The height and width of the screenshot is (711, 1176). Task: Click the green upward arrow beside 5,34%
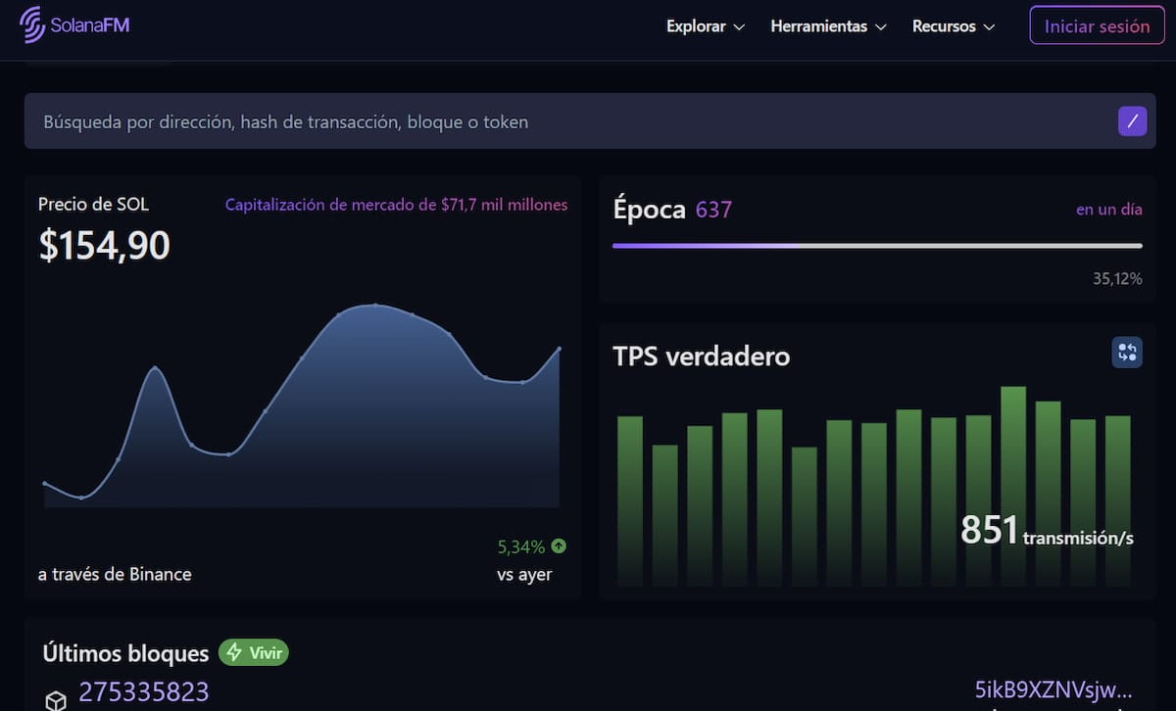pyautogui.click(x=558, y=546)
